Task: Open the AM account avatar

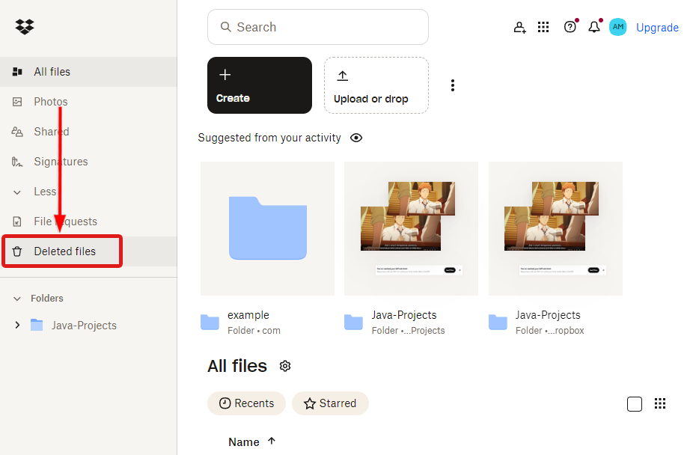Action: [x=618, y=27]
